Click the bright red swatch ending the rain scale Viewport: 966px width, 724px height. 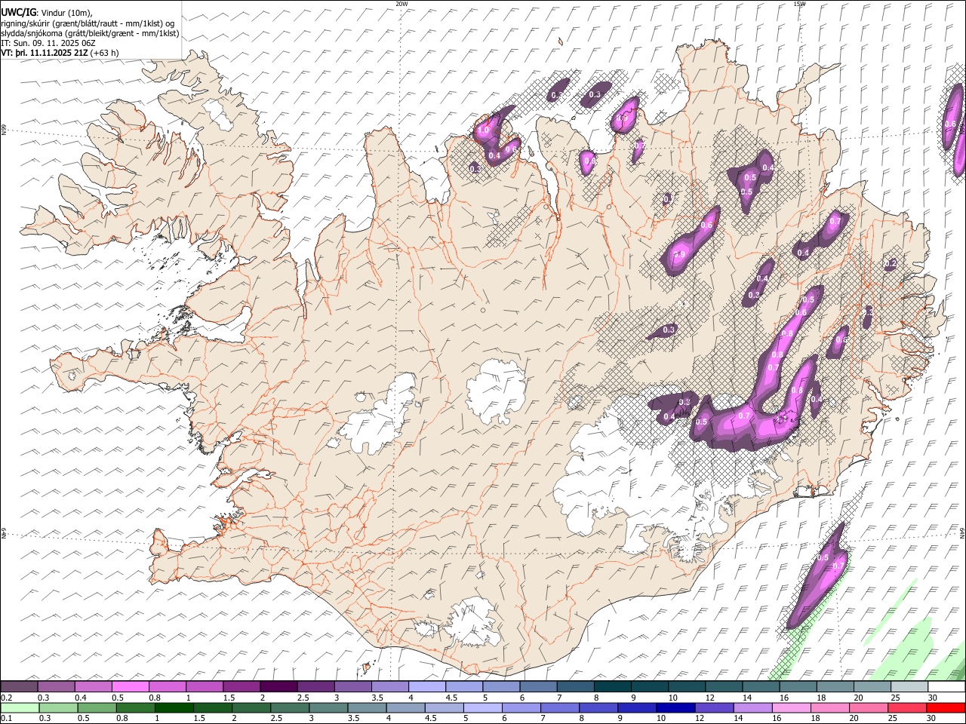tap(945, 707)
